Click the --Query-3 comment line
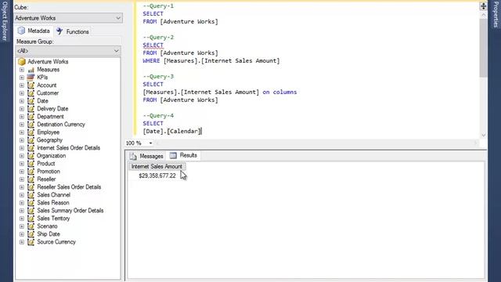501x282 pixels. click(x=158, y=77)
